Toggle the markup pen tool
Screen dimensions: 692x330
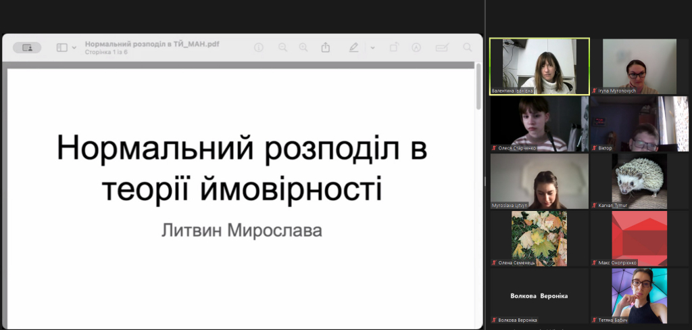pos(353,48)
